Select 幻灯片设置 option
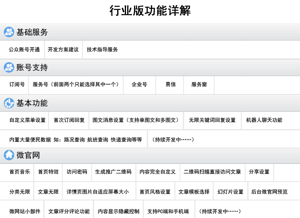 (230, 192)
